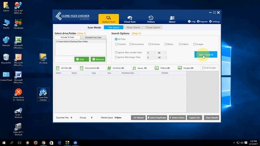Open Chrome from the taskbar
Image resolution: width=260 pixels, height=146 pixels.
pos(43,143)
